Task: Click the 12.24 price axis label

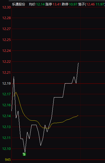Action: click(x=7, y=51)
